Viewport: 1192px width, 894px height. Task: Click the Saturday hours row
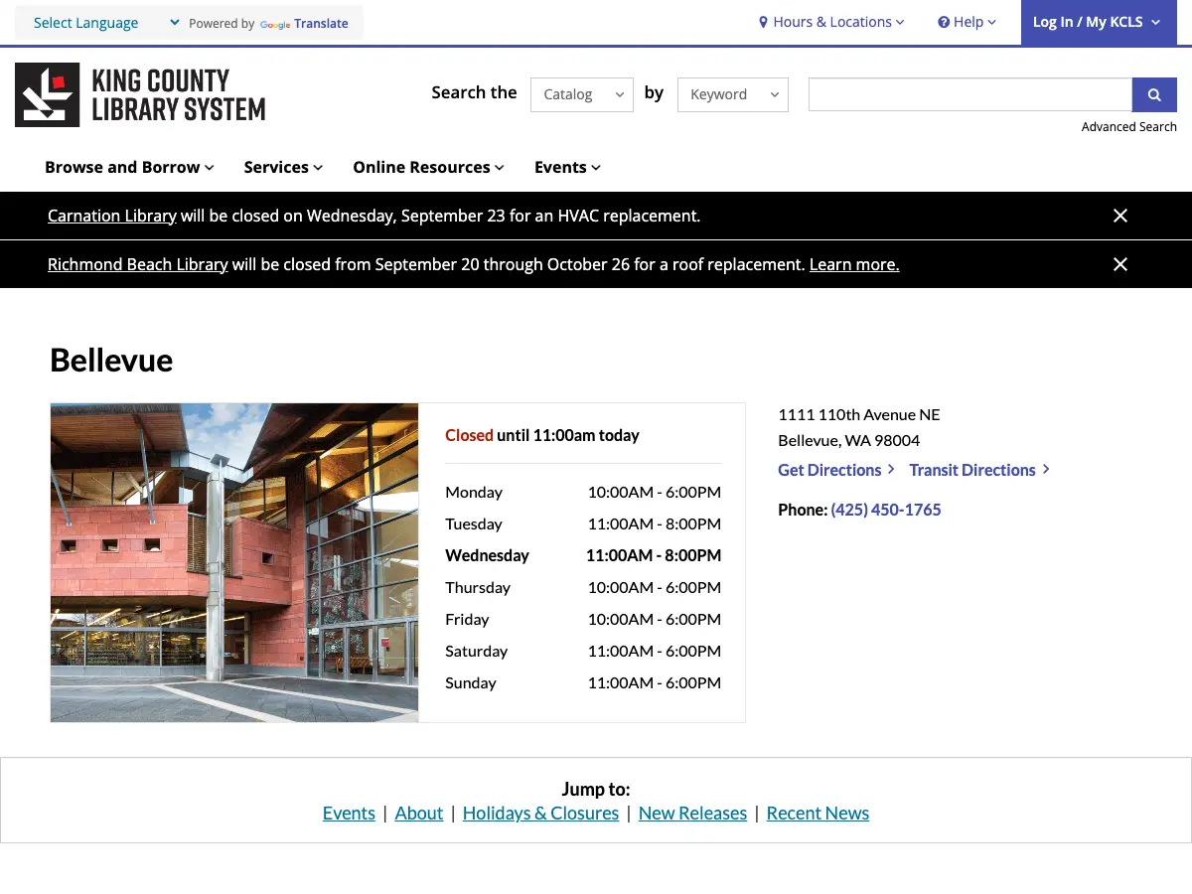point(583,651)
